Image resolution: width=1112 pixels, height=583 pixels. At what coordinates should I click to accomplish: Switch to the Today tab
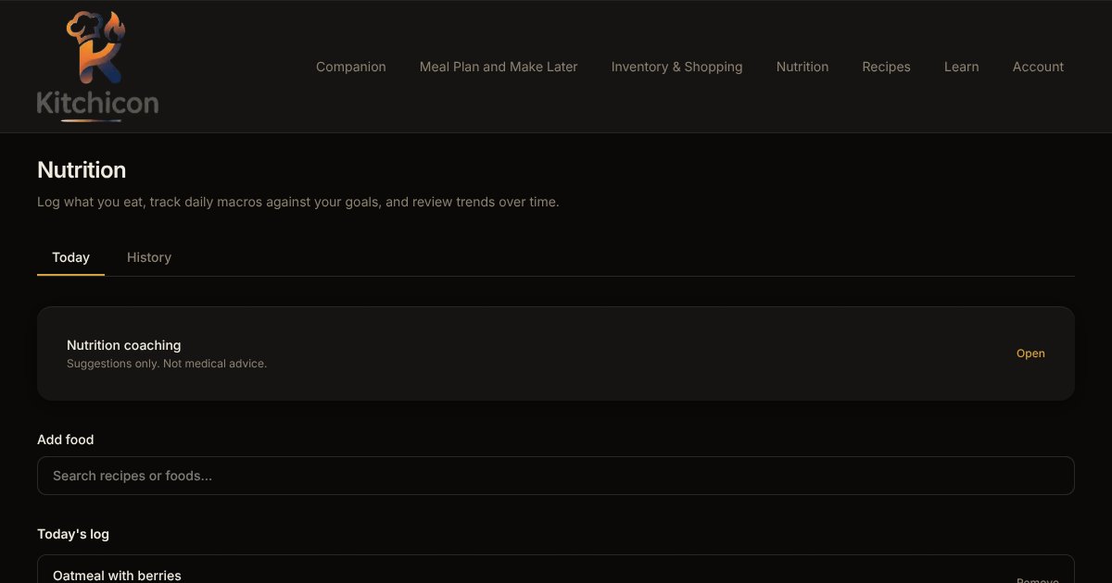(x=70, y=257)
